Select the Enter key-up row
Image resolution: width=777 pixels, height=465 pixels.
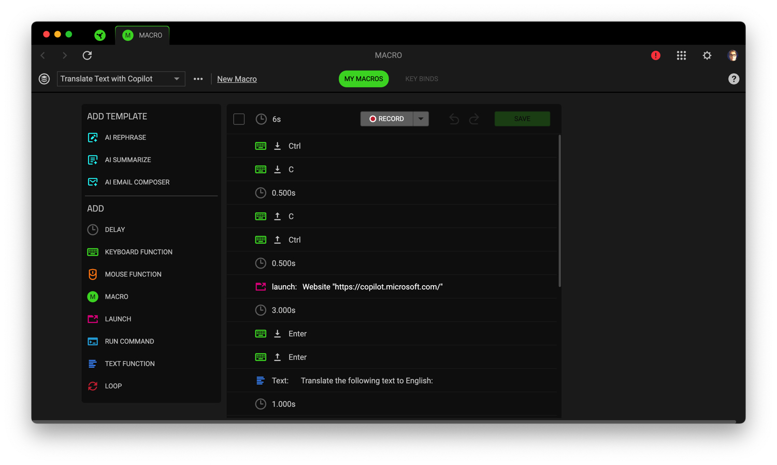click(x=392, y=357)
